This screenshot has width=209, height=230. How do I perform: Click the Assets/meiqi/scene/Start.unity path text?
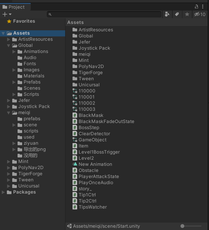(x=106, y=226)
